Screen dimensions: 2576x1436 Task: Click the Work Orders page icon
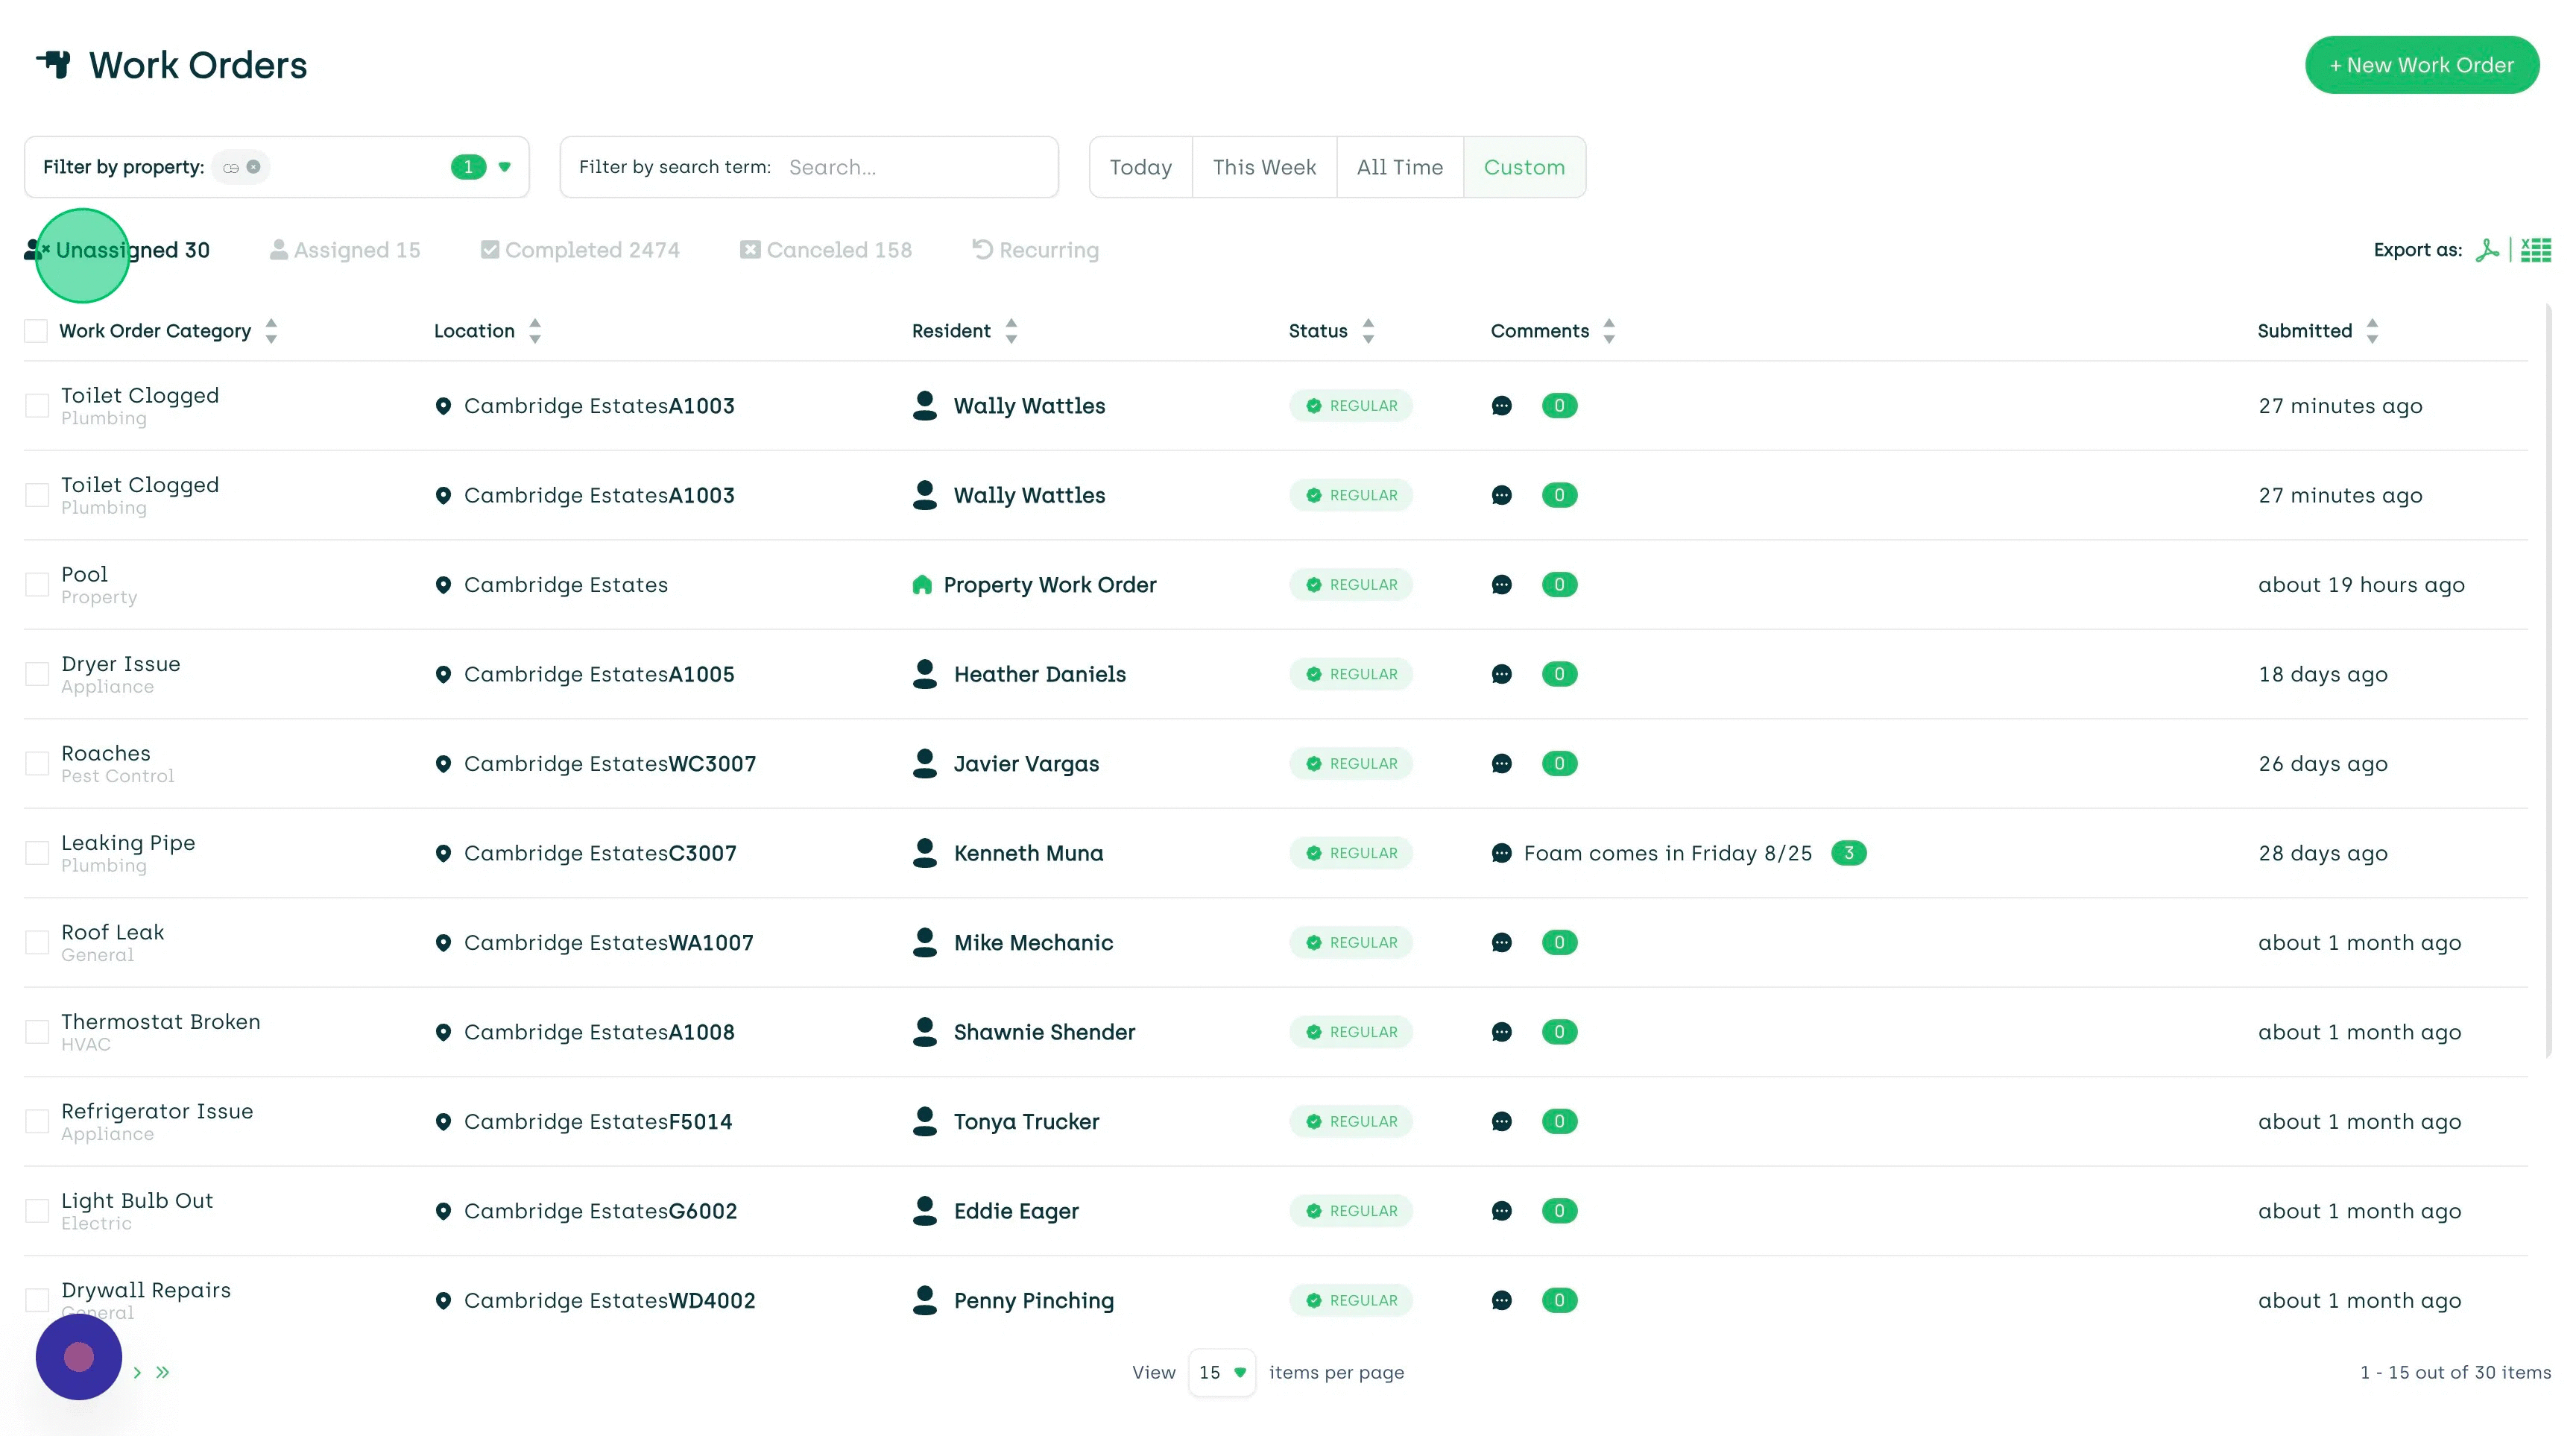[x=54, y=64]
